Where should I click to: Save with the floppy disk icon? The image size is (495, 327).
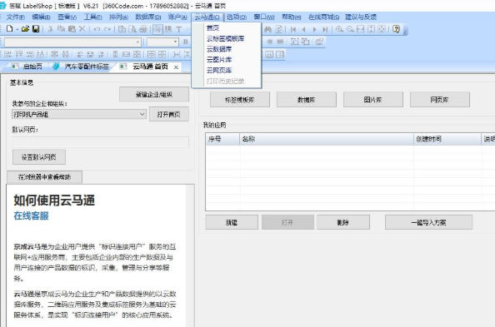point(36,29)
